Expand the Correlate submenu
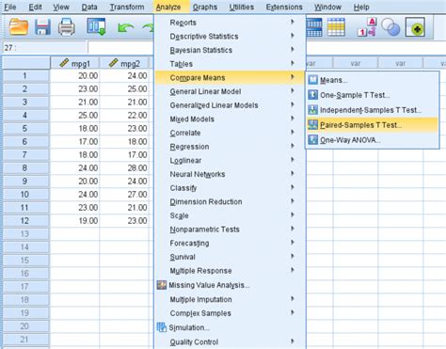Screen dimensions: 446x349 point(230,133)
